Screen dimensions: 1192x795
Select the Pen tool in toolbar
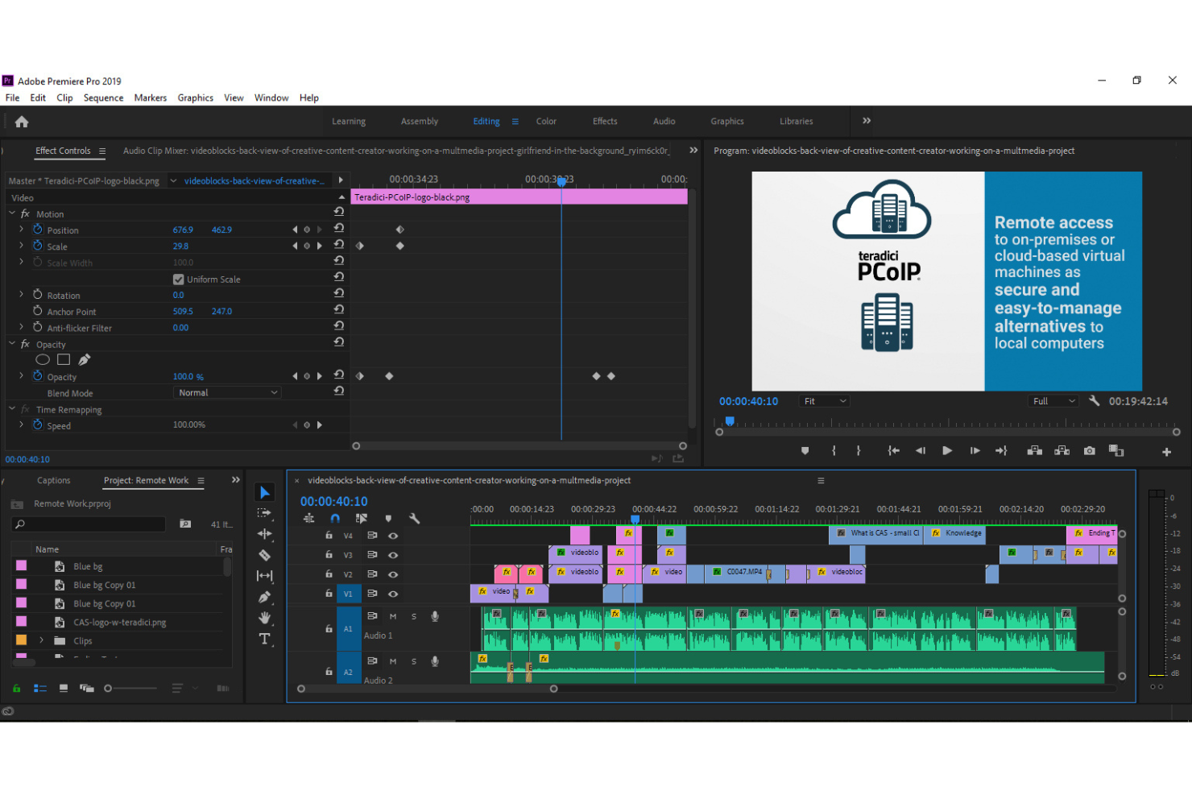click(x=264, y=597)
